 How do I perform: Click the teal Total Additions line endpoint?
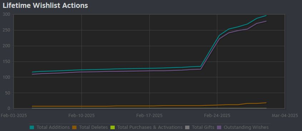click(x=266, y=15)
